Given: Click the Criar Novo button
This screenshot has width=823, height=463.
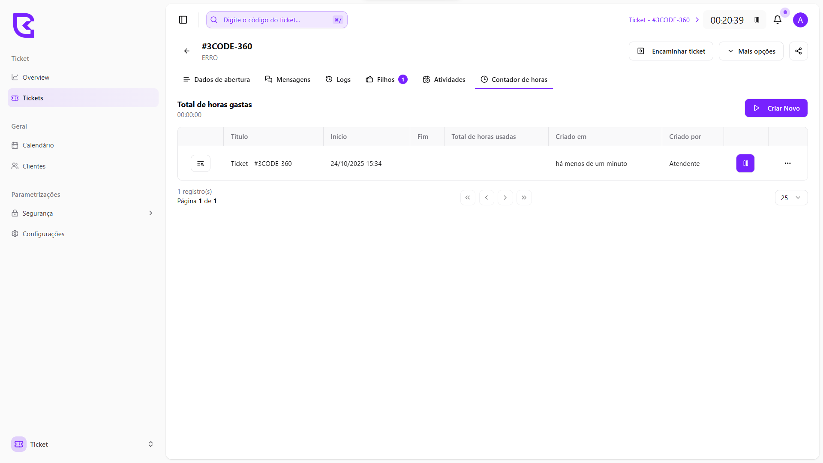Looking at the screenshot, I should (x=776, y=108).
